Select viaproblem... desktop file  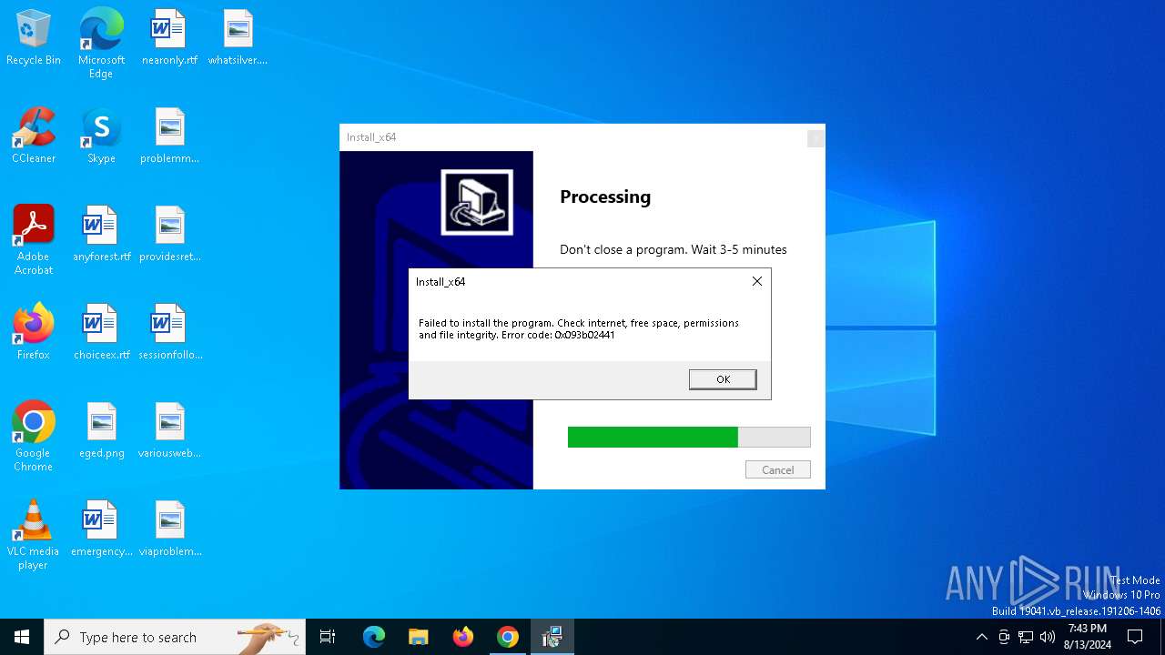tap(169, 529)
